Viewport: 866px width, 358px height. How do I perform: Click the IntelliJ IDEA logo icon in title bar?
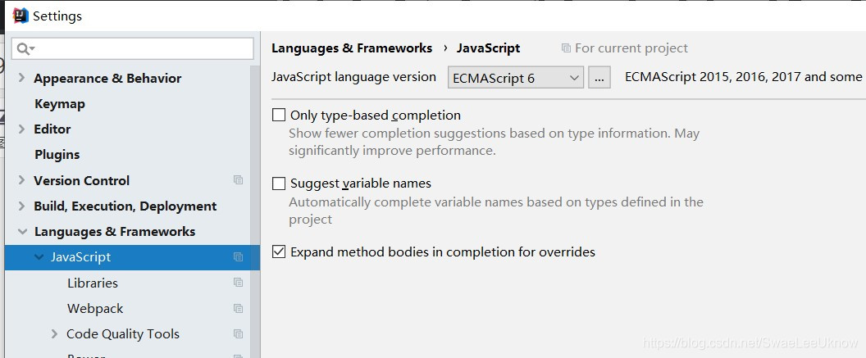coord(21,16)
